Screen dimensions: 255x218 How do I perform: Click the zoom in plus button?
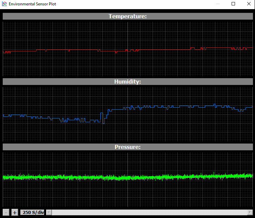15,213
